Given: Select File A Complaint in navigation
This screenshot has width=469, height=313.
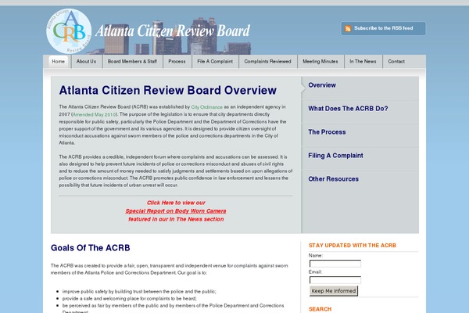Looking at the screenshot, I should pos(215,61).
